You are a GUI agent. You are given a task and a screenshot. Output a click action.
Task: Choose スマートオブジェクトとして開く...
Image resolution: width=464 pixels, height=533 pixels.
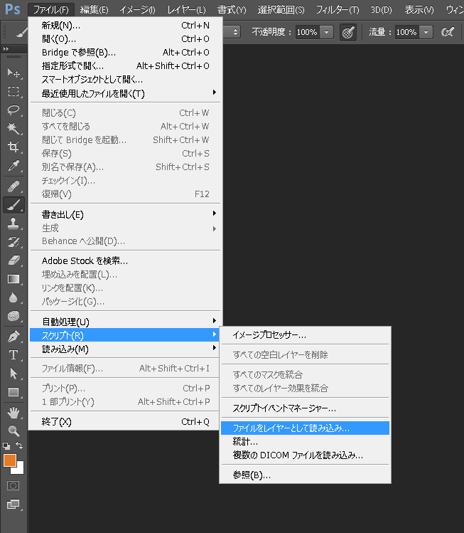coord(125,80)
